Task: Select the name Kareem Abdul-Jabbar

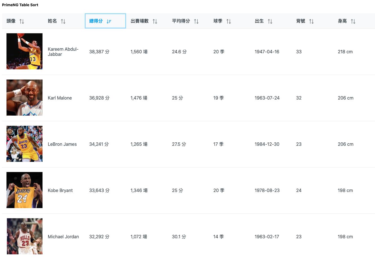Action: pos(63,52)
